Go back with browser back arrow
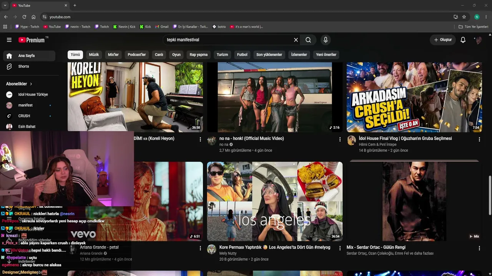This screenshot has width=492, height=276. [6, 17]
